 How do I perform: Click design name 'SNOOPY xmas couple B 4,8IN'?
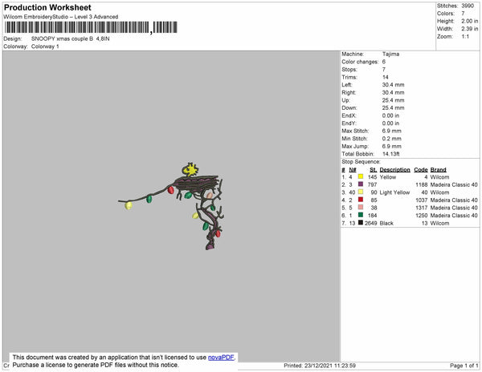pyautogui.click(x=71, y=39)
